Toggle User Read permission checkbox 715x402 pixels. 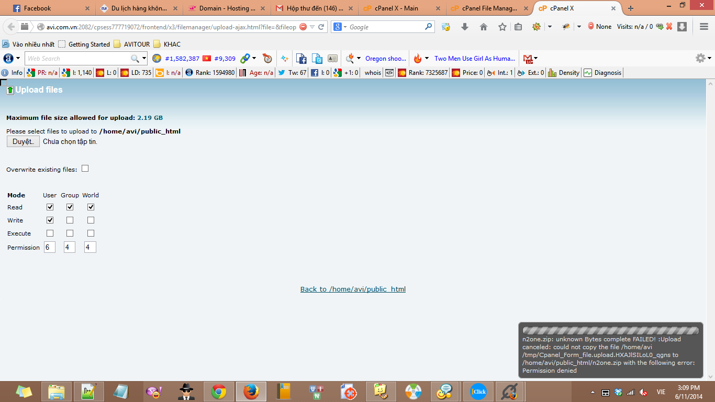[50, 207]
